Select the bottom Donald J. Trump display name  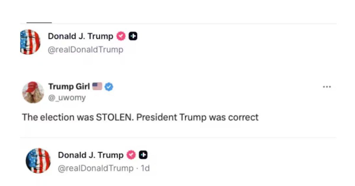tap(91, 155)
